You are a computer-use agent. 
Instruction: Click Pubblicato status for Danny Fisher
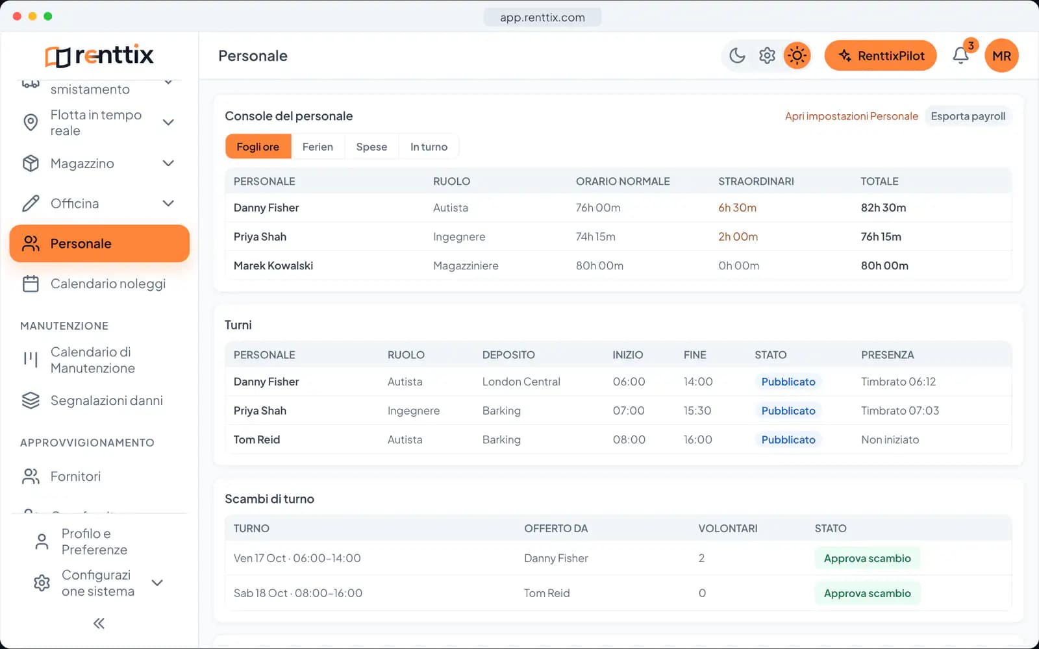(788, 382)
